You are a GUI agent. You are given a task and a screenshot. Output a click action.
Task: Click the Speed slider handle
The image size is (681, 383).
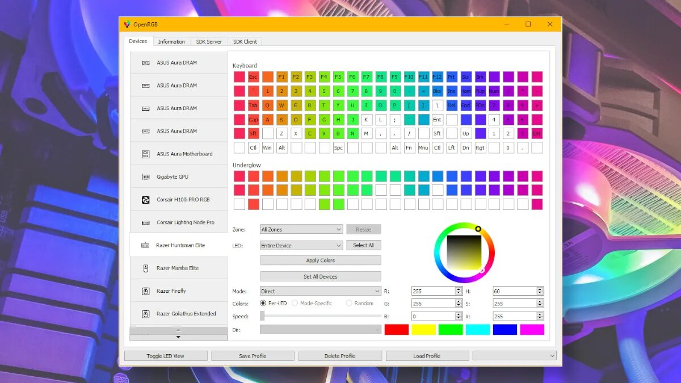262,315
